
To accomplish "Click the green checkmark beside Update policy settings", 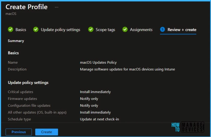I will point(36,29).
